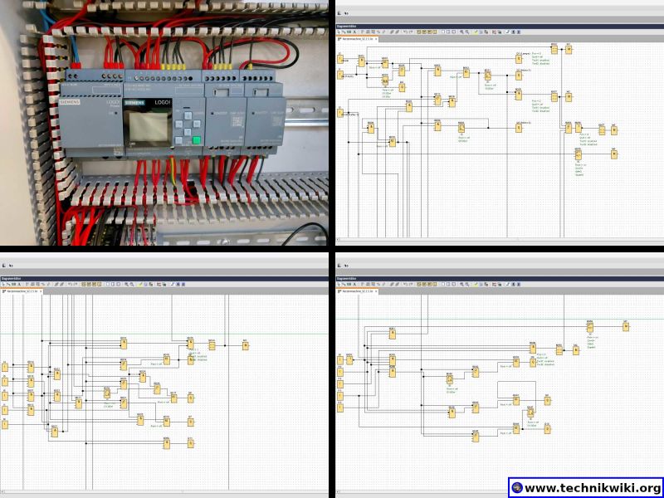This screenshot has height=498, width=664.
Task: Zoom out on the bottom-left circuit diagram
Action: click(131, 284)
